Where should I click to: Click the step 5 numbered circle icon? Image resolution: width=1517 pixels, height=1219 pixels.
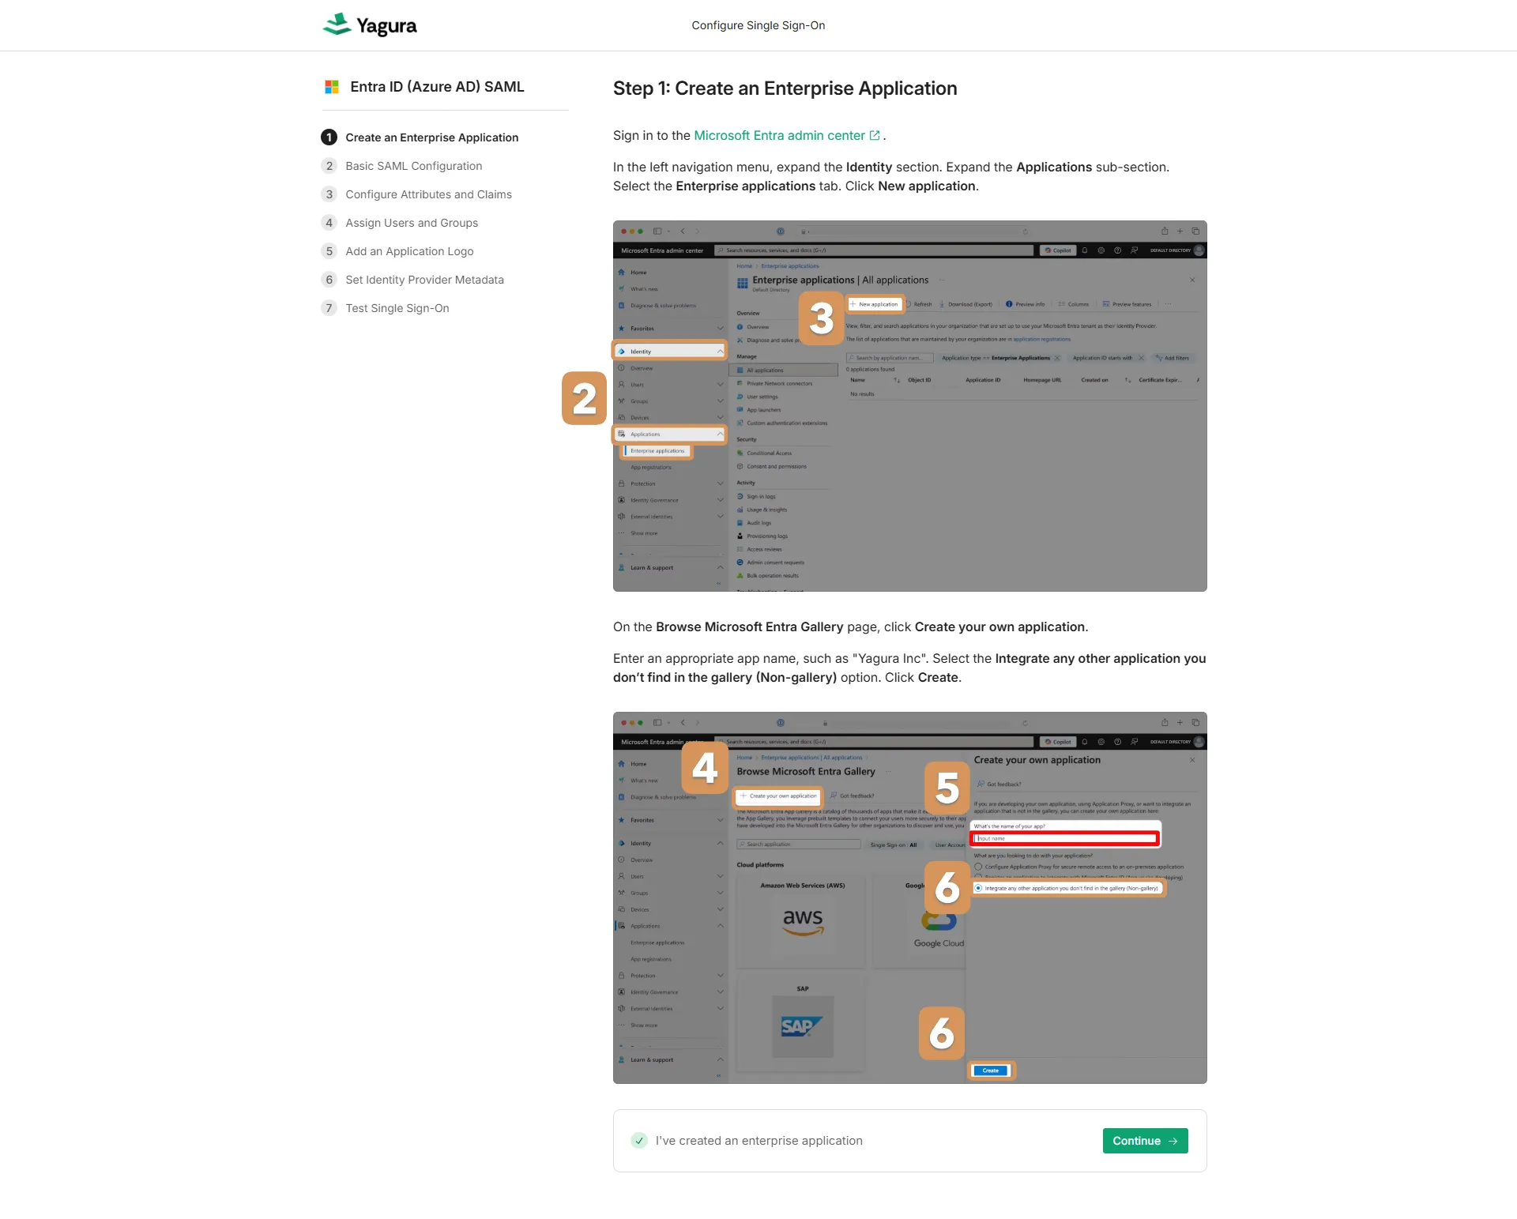point(329,251)
